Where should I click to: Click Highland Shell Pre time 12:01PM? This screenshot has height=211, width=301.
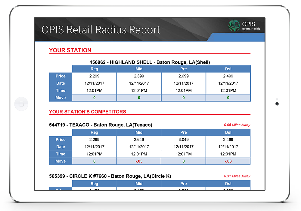(184, 91)
